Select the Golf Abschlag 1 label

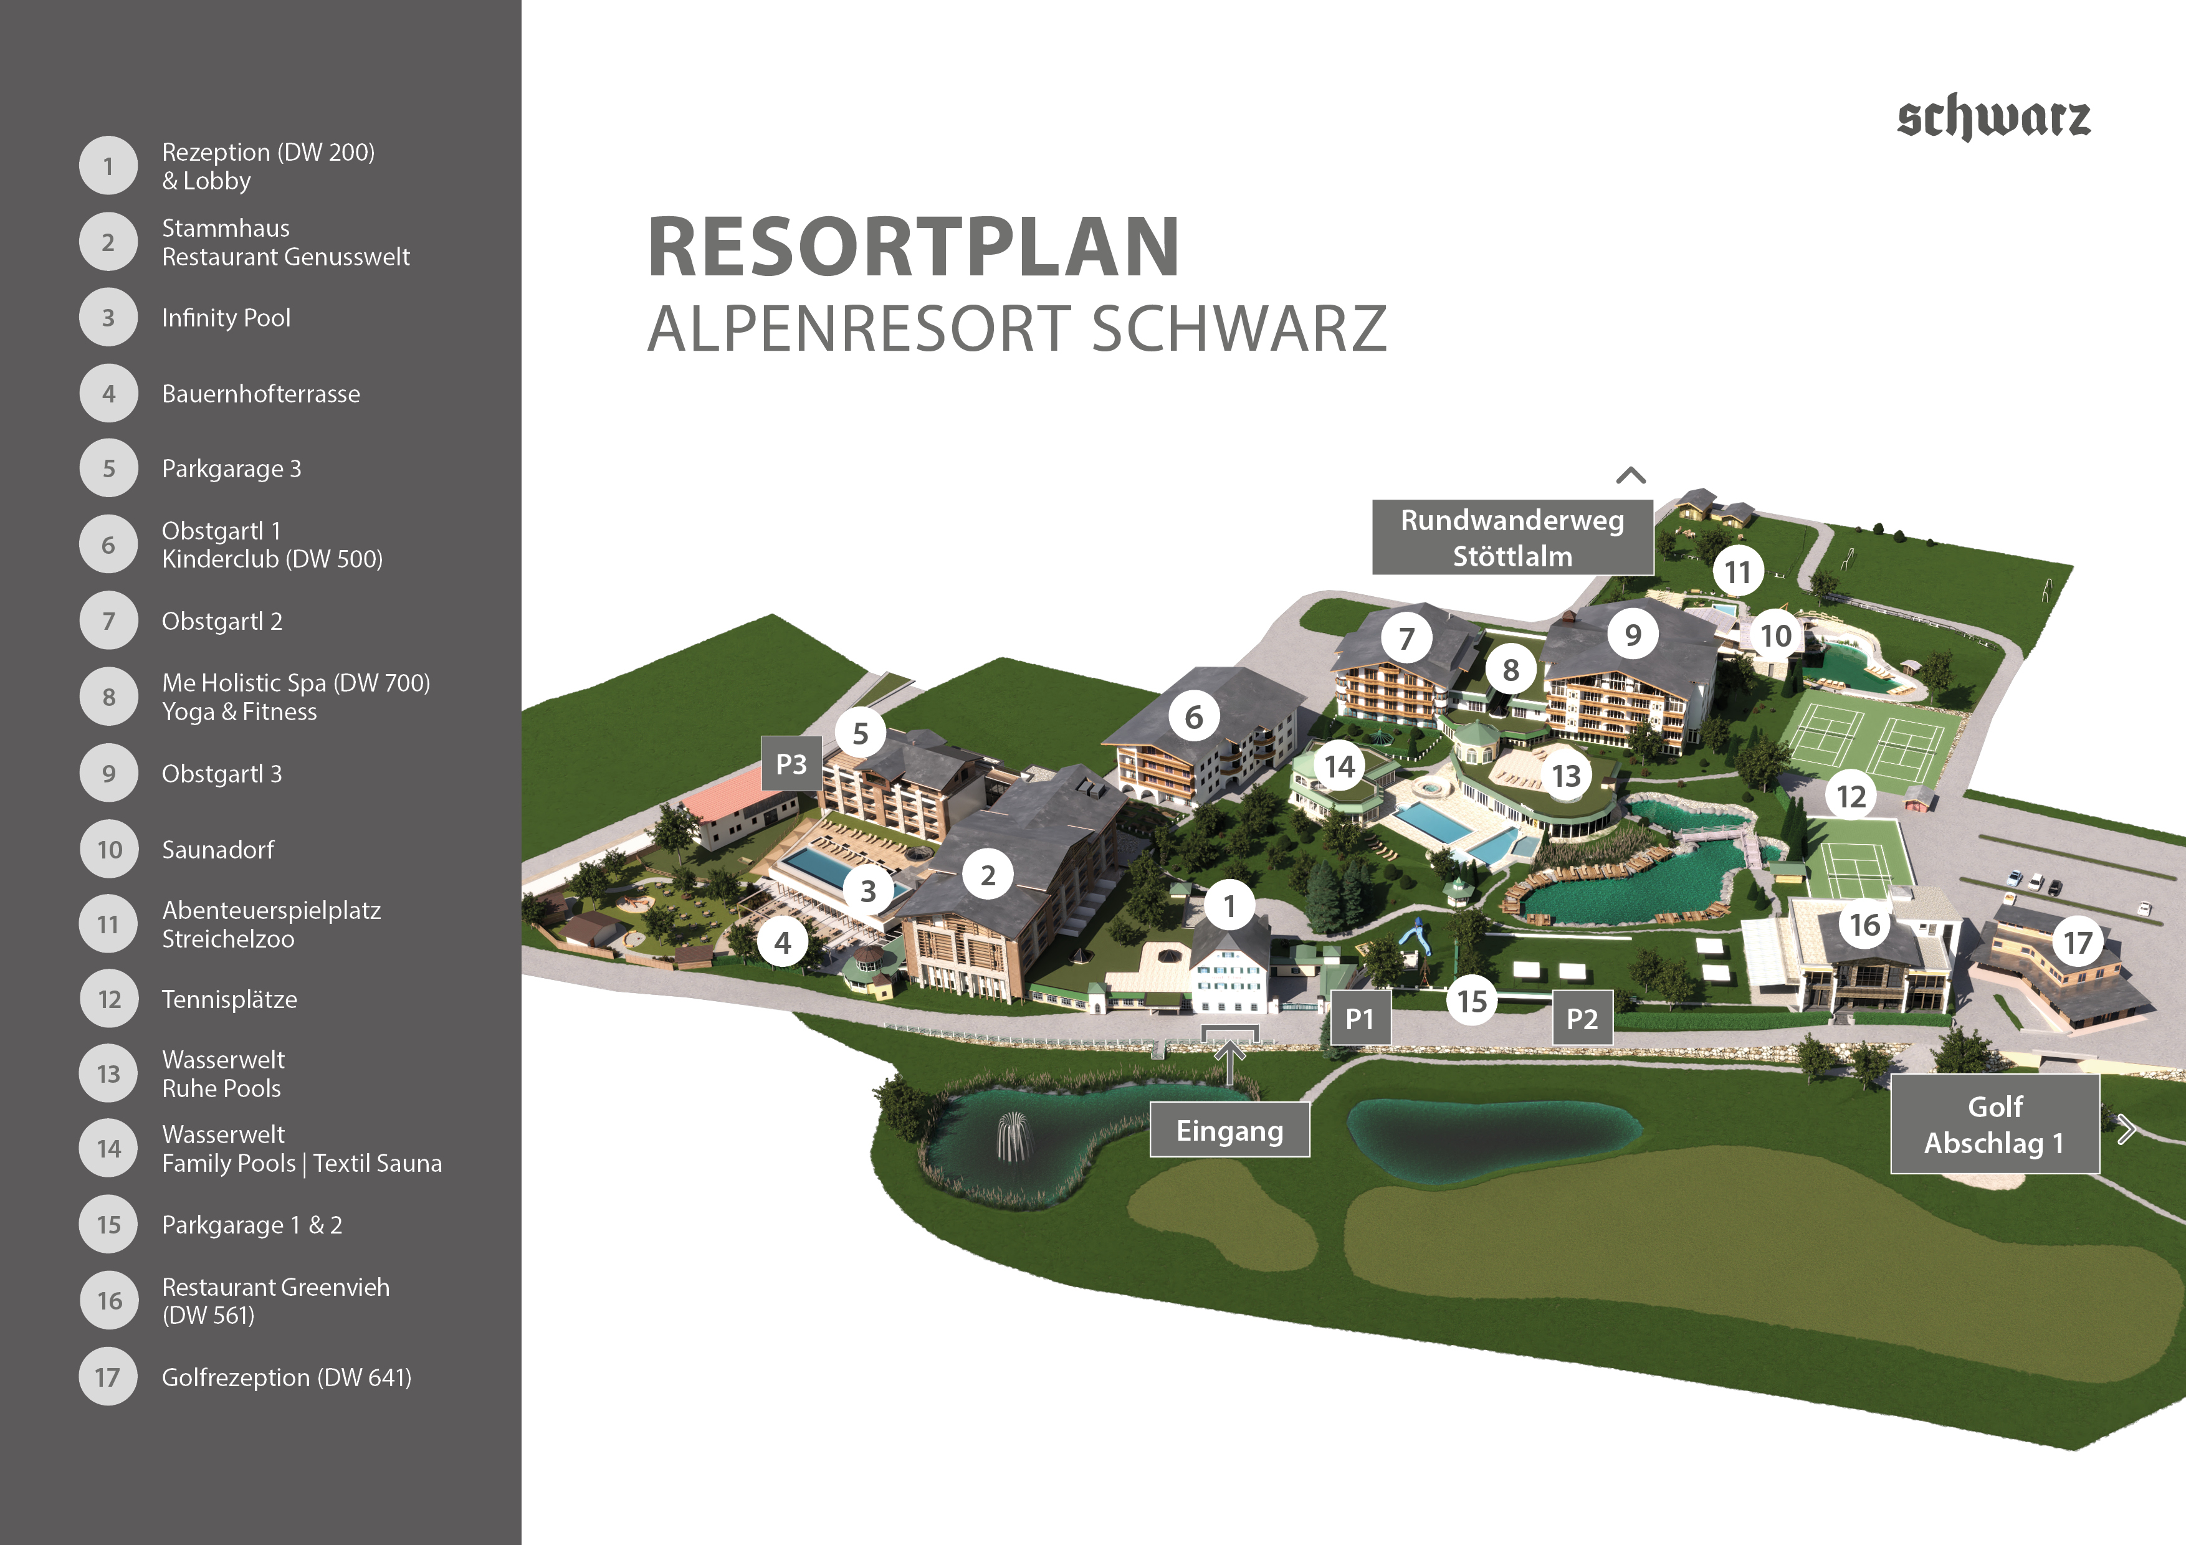(x=1995, y=1124)
